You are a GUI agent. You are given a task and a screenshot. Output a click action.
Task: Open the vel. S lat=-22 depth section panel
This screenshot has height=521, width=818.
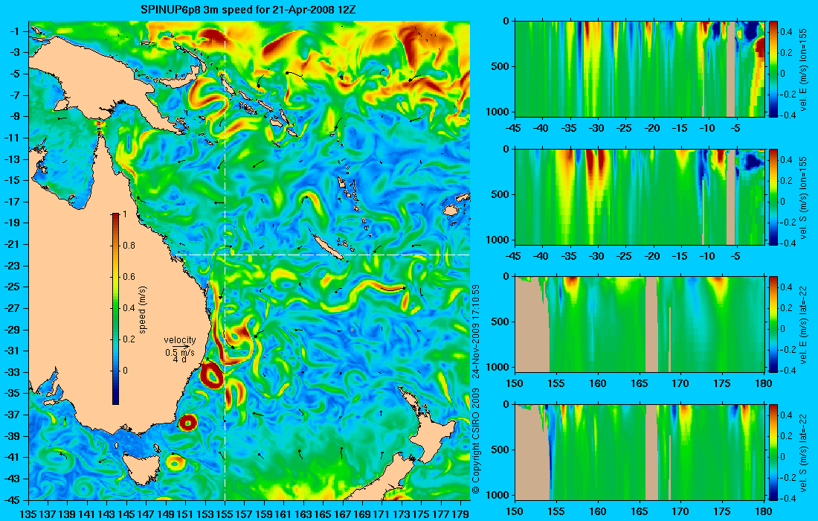639,452
